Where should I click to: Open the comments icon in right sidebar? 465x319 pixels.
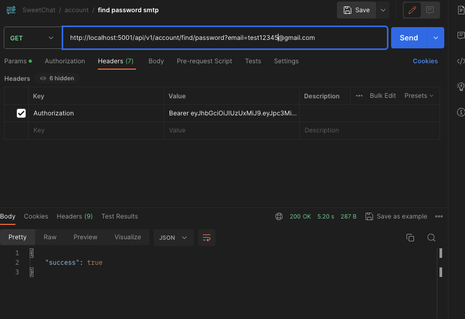click(461, 36)
